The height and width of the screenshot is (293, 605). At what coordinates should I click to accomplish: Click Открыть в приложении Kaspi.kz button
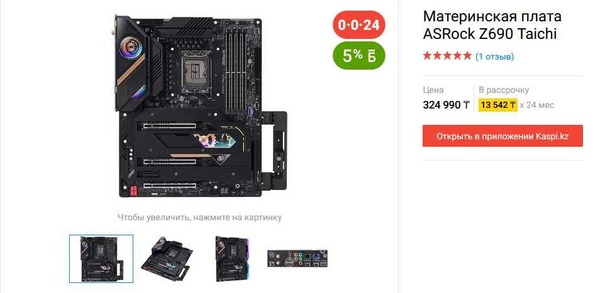tap(502, 136)
